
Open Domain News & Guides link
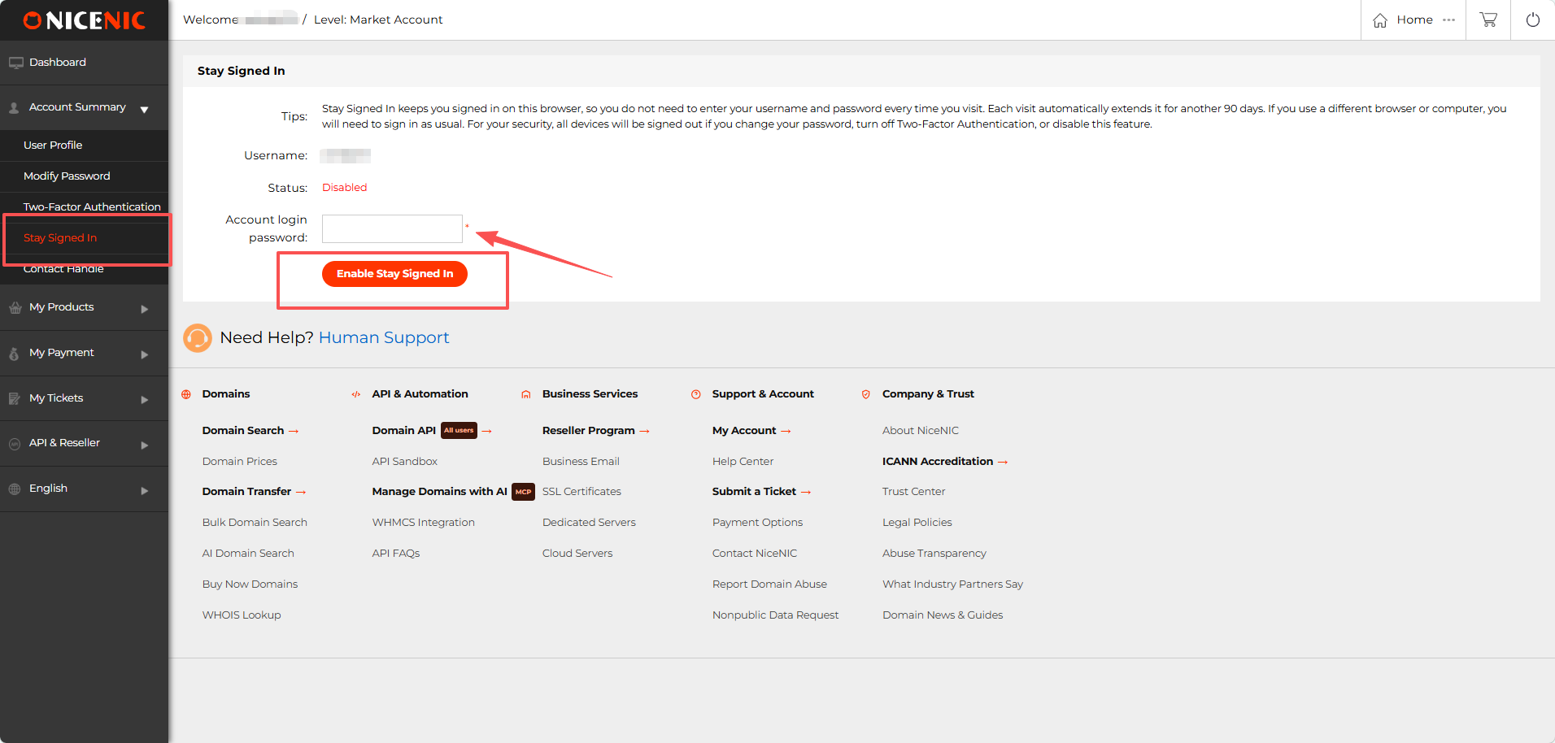pos(942,615)
